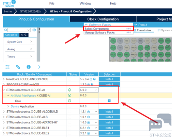Screen dimensions: 174x140
Task: Click status check icon for STMicroelectronics.X-CUBE-AI
Action: [x=70, y=90]
